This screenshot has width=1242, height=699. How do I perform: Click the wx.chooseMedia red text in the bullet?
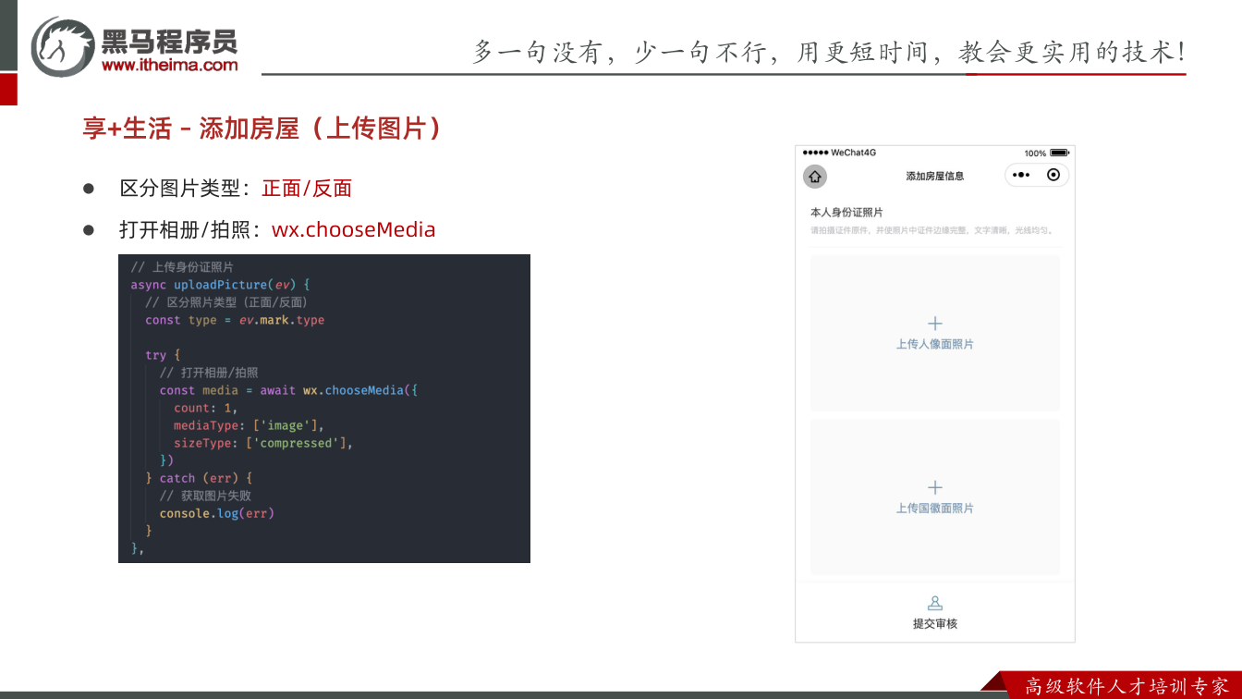(x=353, y=229)
